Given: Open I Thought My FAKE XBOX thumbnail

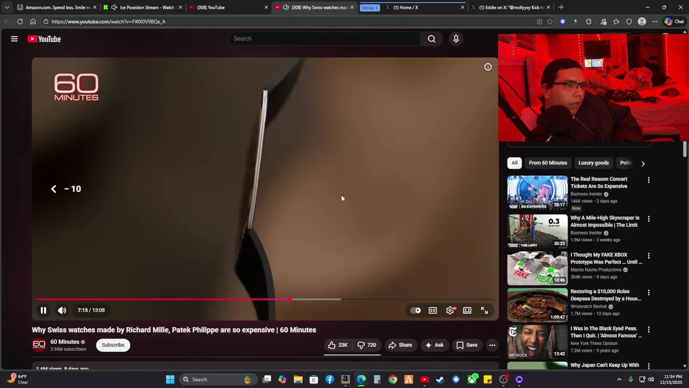Looking at the screenshot, I should pyautogui.click(x=537, y=268).
